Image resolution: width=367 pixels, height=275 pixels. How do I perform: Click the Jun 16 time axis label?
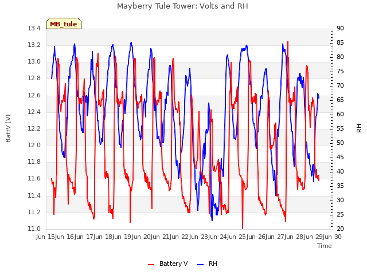[65, 237]
